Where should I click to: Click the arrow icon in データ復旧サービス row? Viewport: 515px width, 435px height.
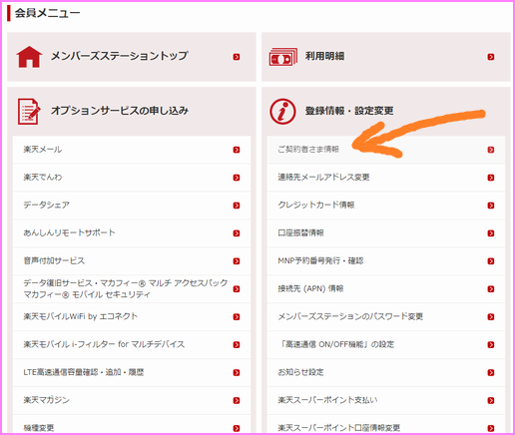[237, 289]
